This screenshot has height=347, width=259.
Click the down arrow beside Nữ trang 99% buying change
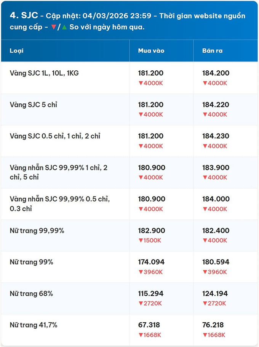(x=140, y=272)
